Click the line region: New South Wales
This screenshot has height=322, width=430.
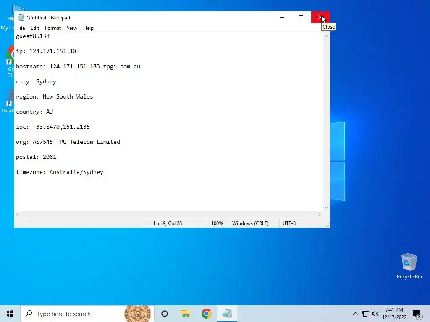point(54,96)
